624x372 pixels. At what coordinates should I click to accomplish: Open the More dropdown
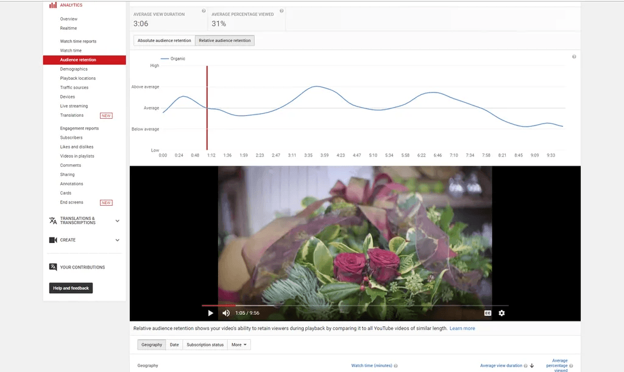[239, 345]
